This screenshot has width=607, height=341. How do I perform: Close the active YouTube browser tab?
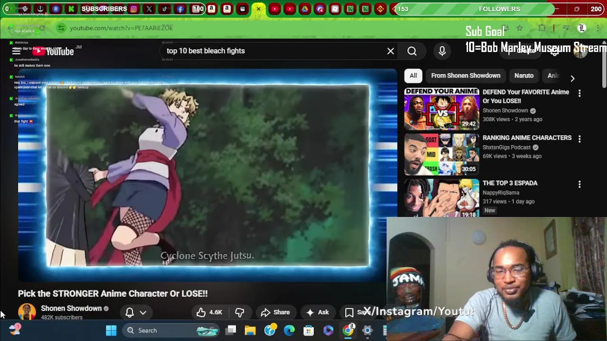pyautogui.click(x=258, y=9)
